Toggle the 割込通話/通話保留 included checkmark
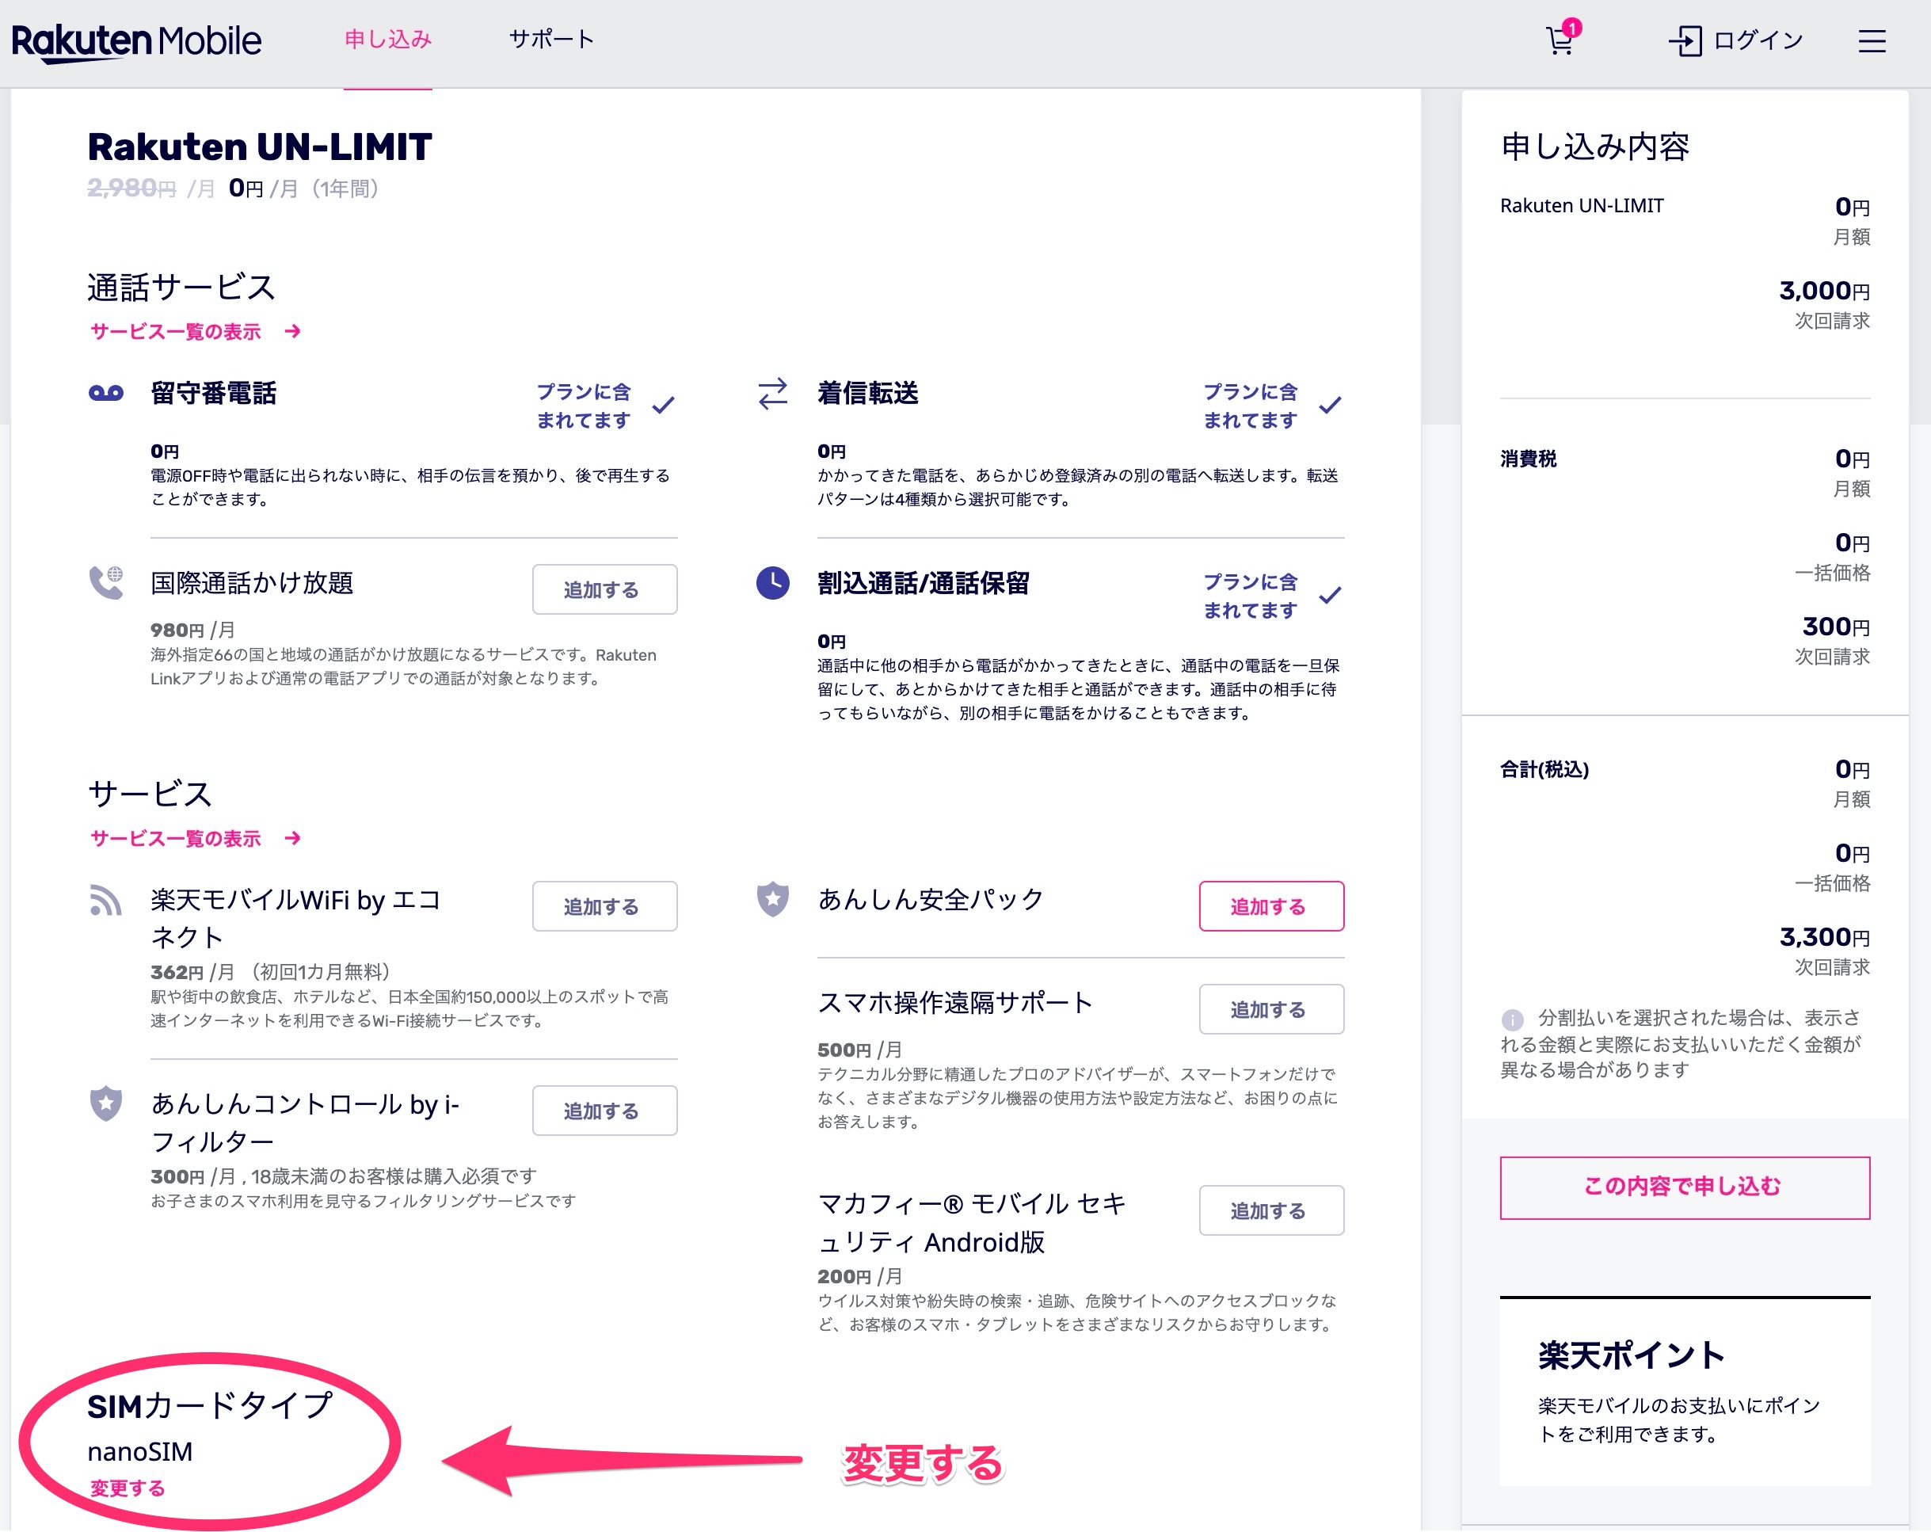The width and height of the screenshot is (1931, 1532). pyautogui.click(x=1330, y=595)
